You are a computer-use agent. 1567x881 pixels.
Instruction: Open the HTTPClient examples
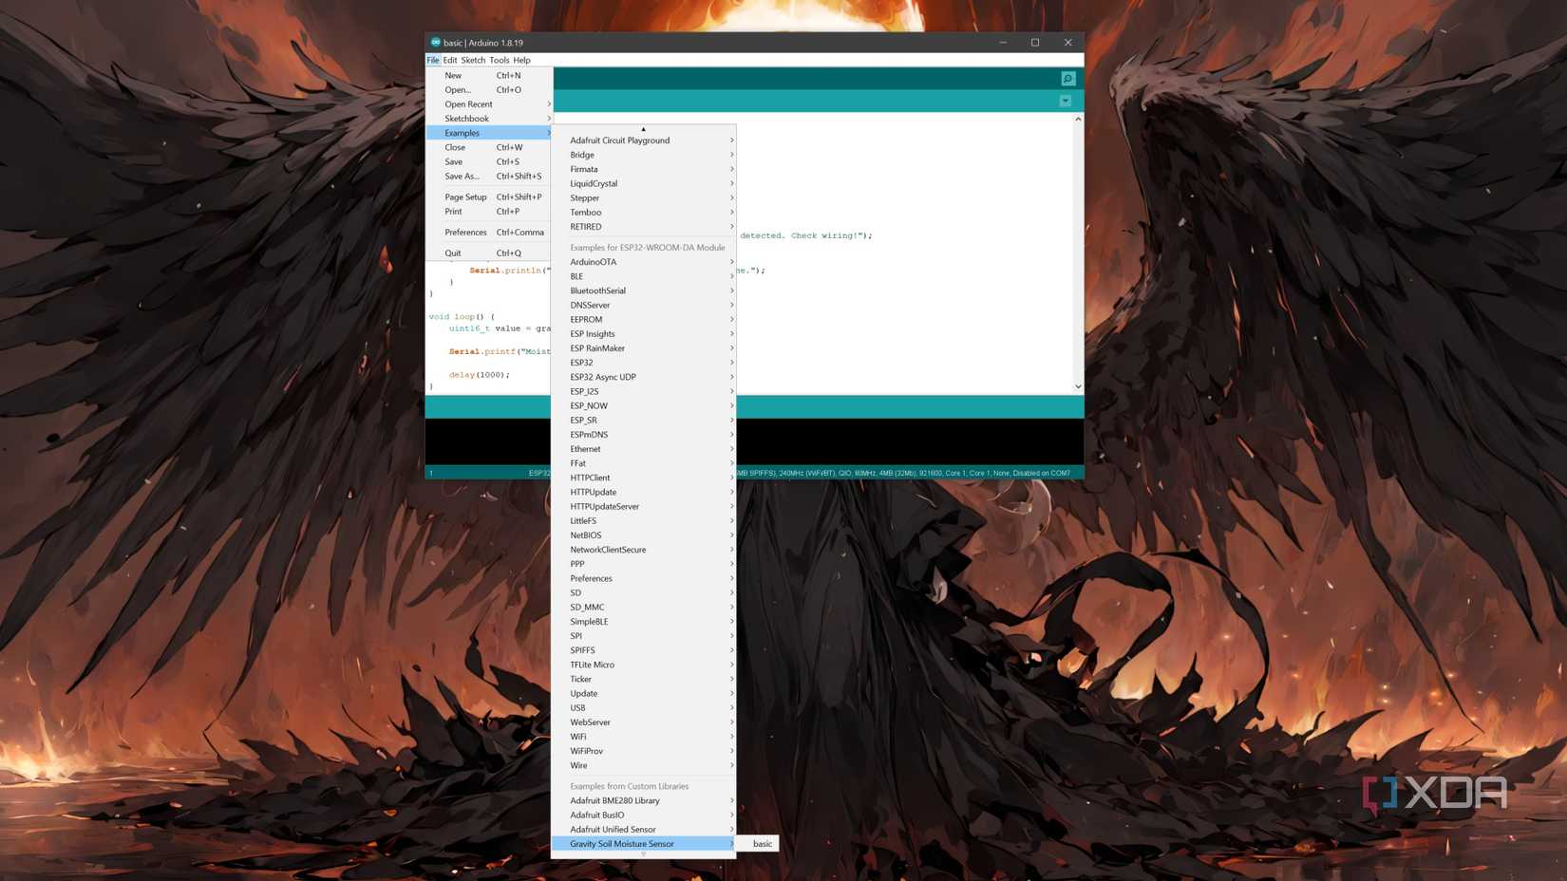click(x=644, y=478)
